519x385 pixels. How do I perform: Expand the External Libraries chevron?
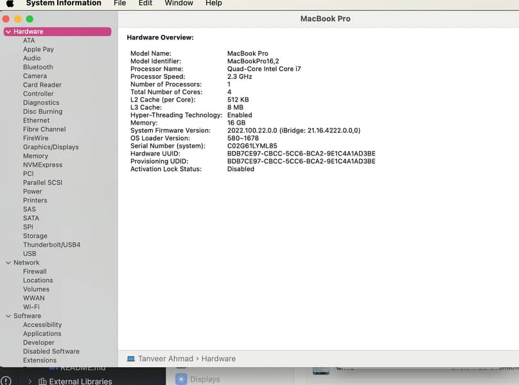tap(30, 381)
